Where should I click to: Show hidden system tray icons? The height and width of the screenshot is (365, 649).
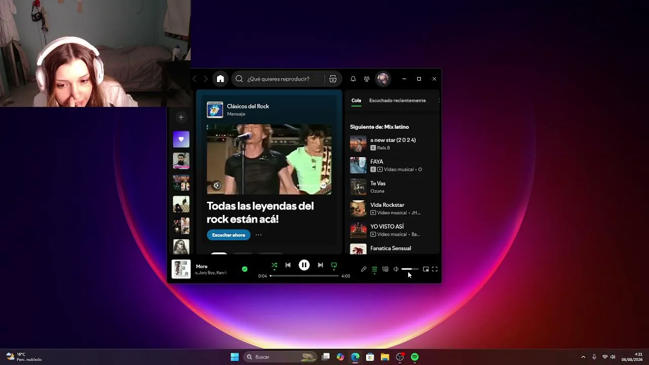click(x=583, y=357)
